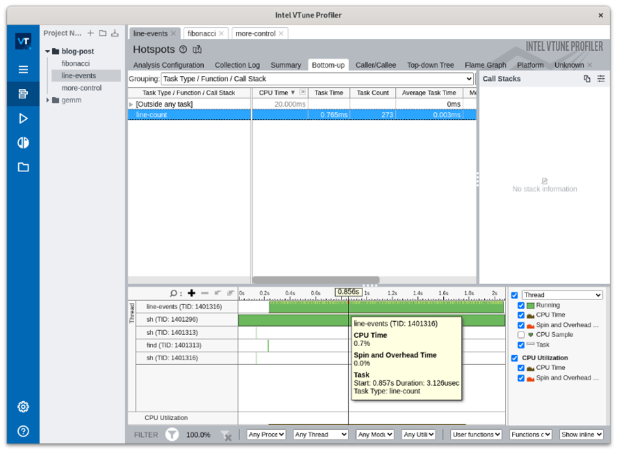Click the import result download icon
The image size is (617, 452).
coord(115,33)
